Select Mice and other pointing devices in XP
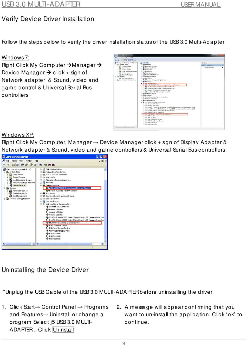Image resolution: width=247 pixels, height=357 pixels. click(x=58, y=180)
